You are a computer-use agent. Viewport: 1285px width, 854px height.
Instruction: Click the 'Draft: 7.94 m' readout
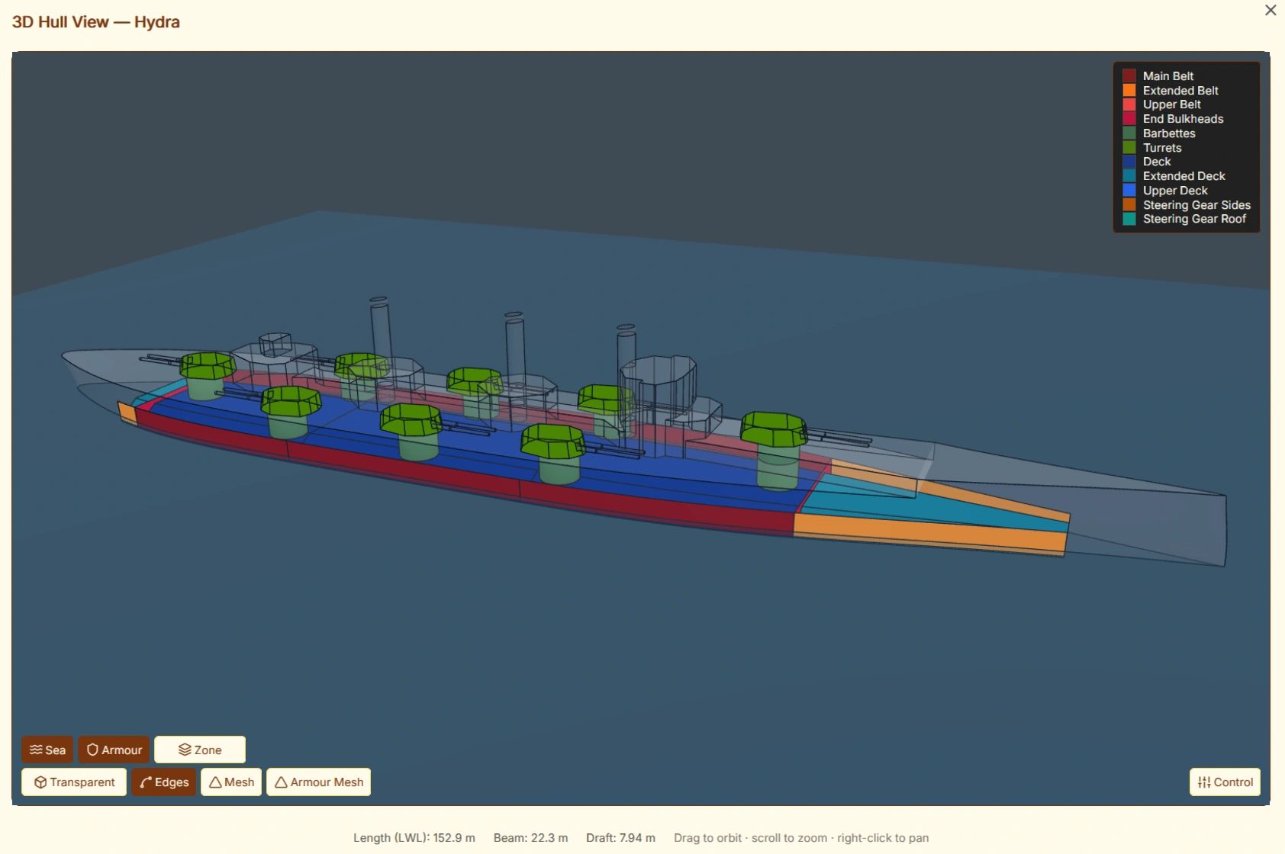tap(620, 837)
